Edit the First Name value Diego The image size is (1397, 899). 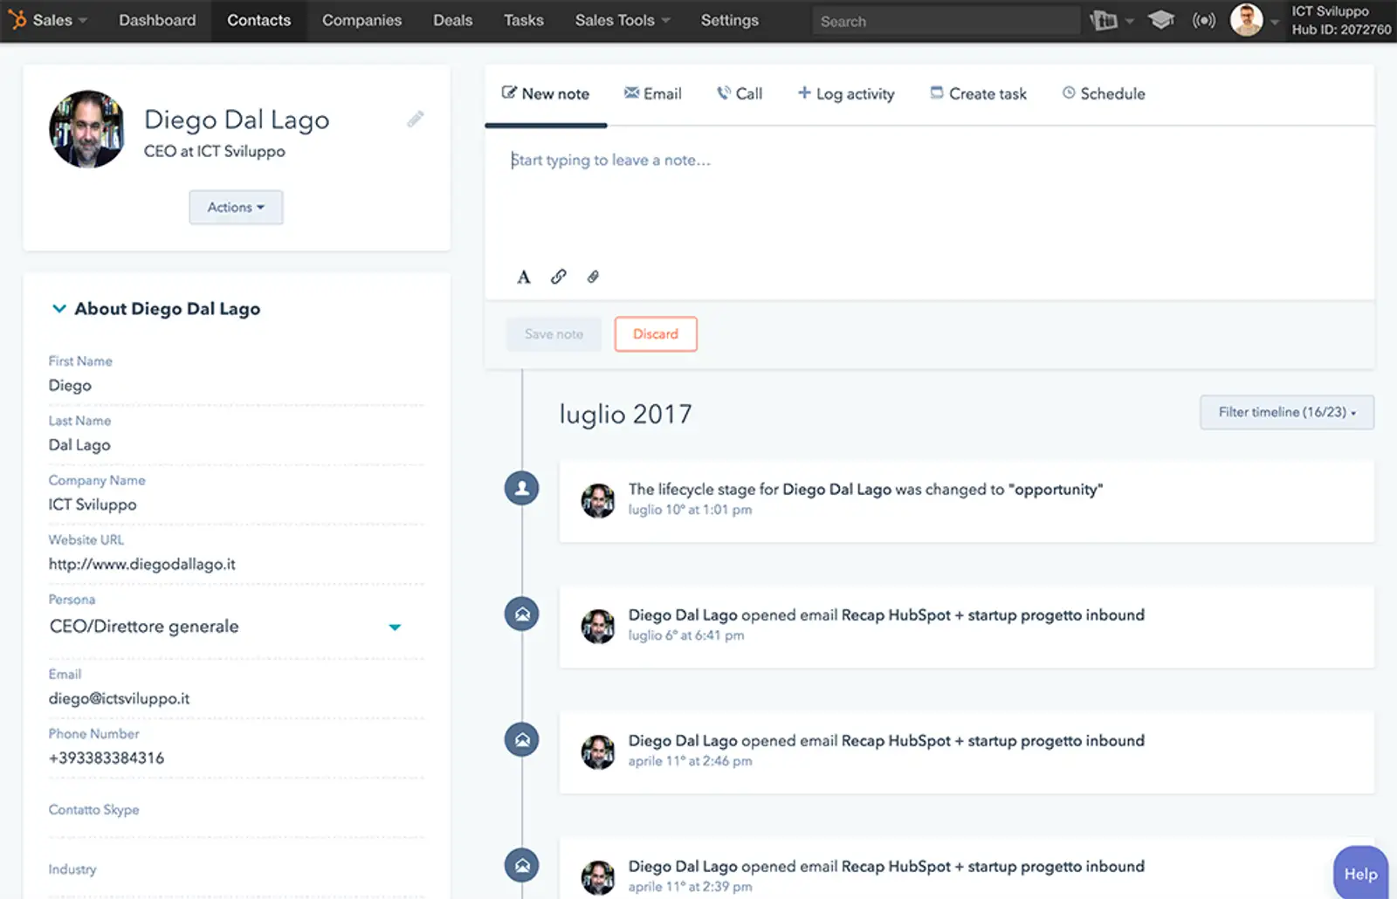click(70, 386)
